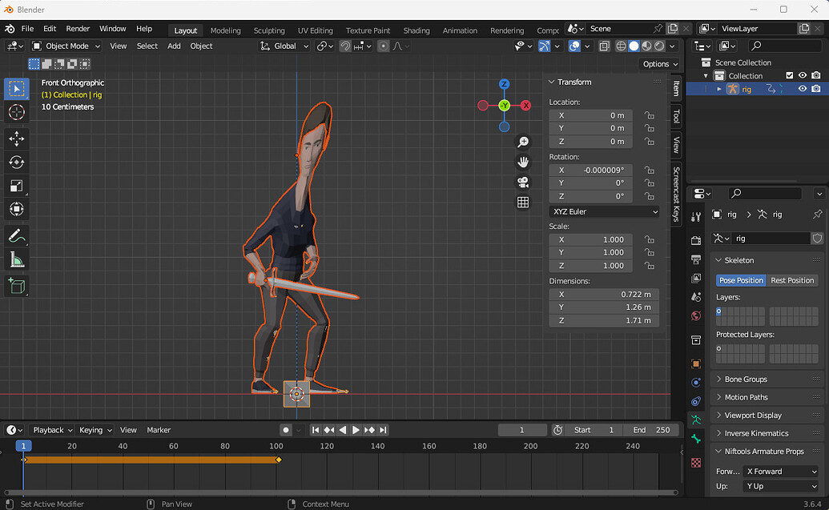Activate the 3D Cursor tool
The height and width of the screenshot is (510, 829).
[16, 112]
